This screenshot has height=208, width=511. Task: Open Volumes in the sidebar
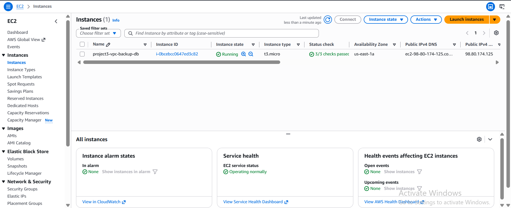tap(15, 159)
